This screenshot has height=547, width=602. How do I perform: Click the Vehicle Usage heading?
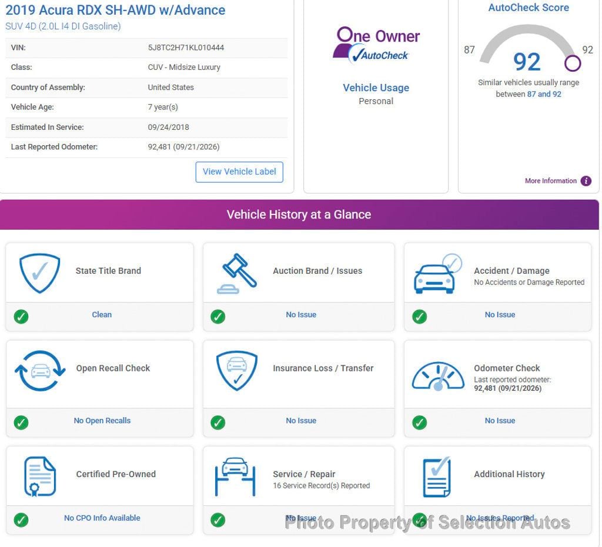pos(376,88)
